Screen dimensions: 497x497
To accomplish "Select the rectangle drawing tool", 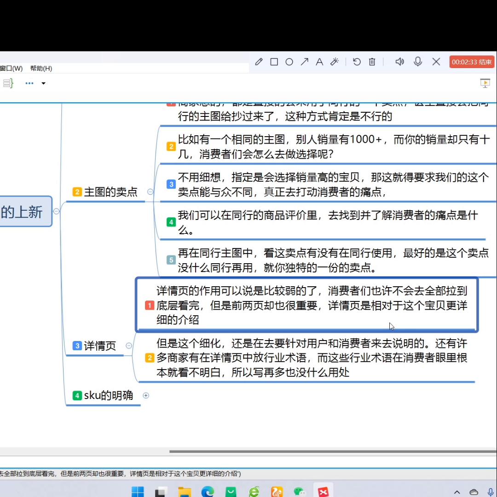I will [274, 61].
